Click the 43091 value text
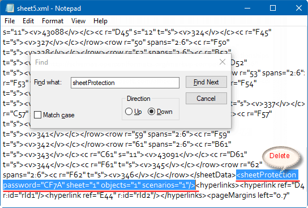Image resolution: width=308 pixels, height=208 pixels. coord(168,155)
